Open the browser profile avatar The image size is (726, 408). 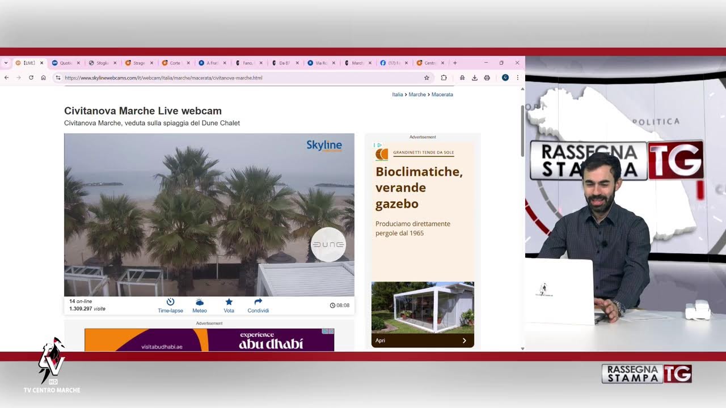click(x=505, y=78)
